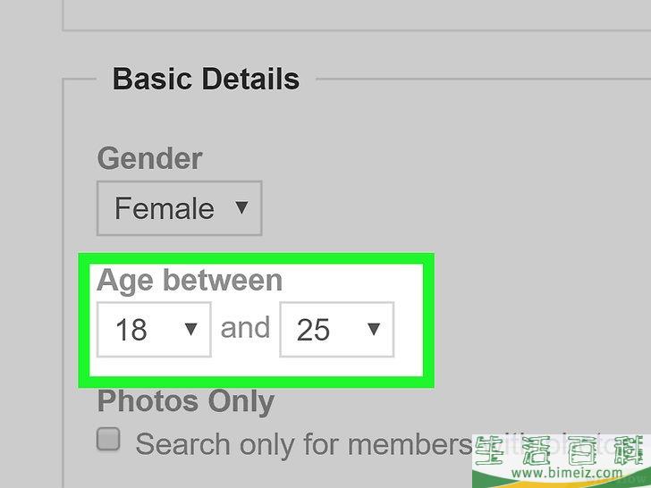
Task: Open the maximum age dropdown showing 25
Action: tap(337, 329)
